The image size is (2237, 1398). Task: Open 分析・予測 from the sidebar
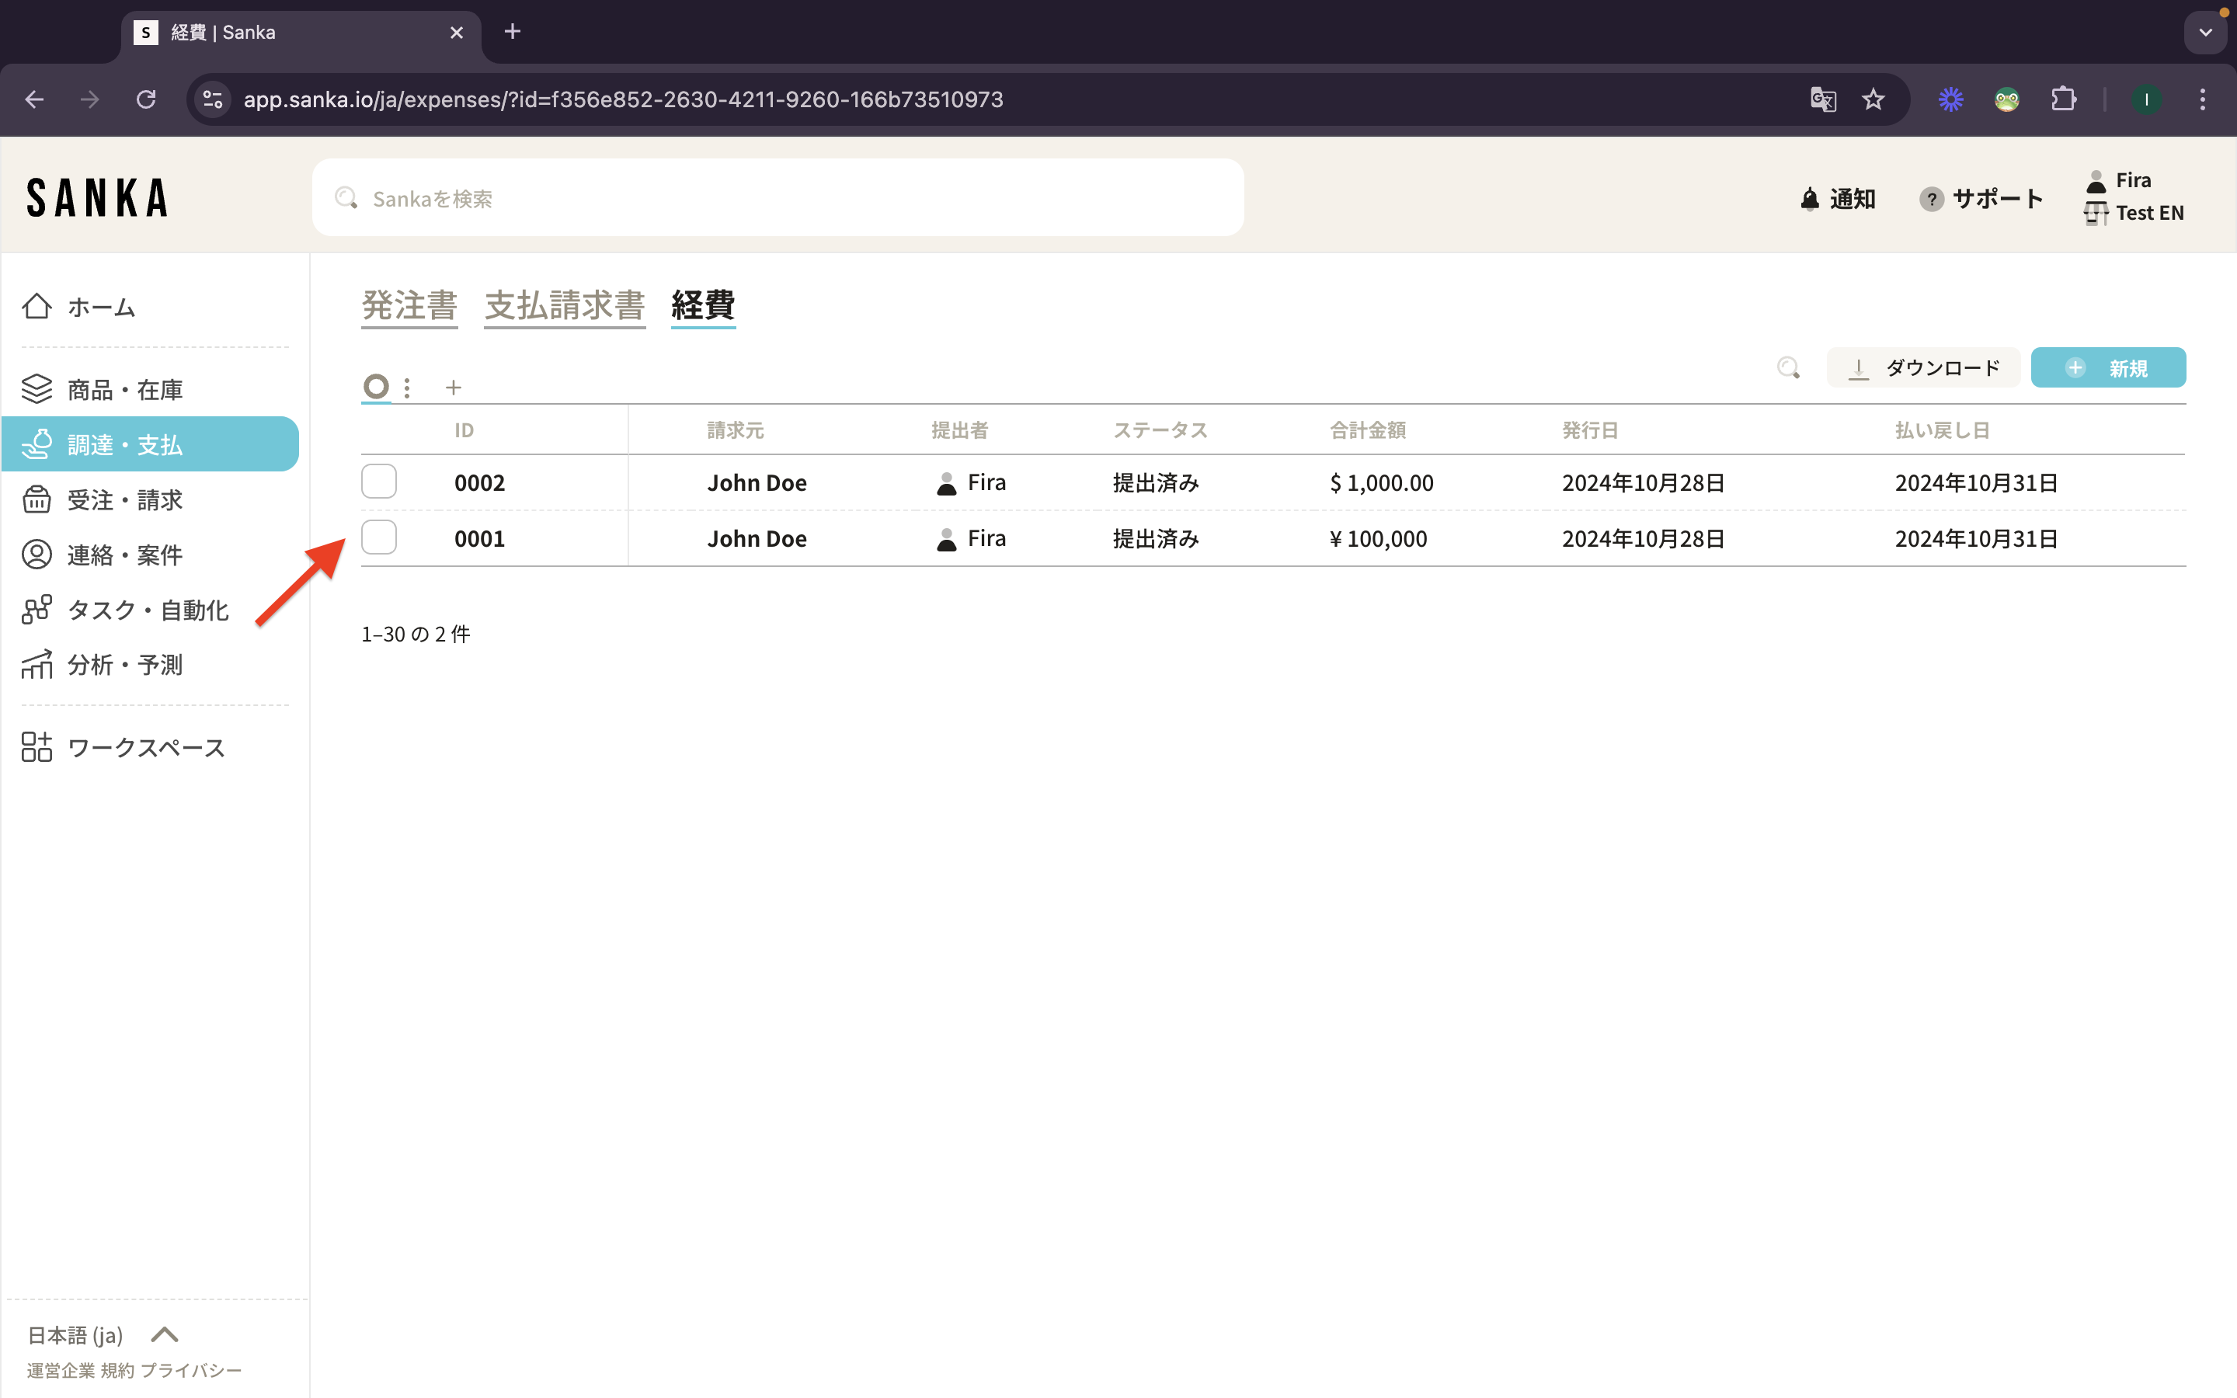click(125, 665)
